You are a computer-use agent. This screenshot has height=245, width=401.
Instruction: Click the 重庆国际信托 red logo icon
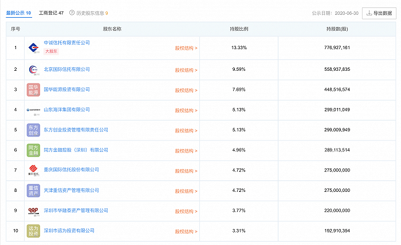(33, 170)
